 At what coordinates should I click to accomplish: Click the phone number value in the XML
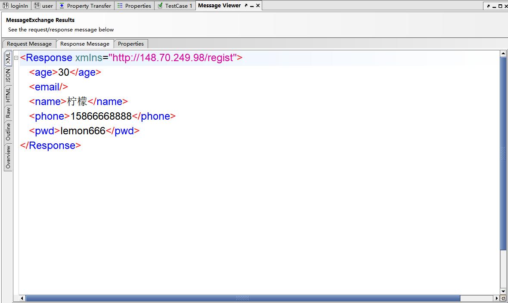[101, 116]
